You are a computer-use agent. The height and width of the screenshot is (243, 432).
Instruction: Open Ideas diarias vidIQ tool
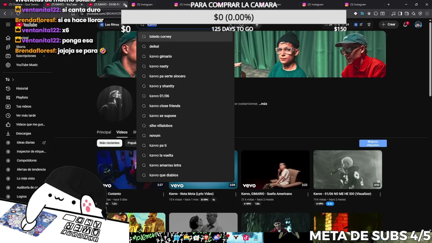pos(26,143)
